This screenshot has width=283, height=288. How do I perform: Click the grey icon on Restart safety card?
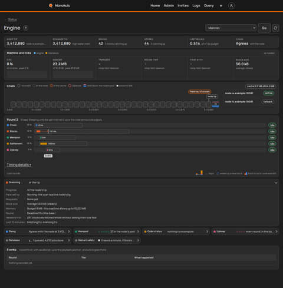76,240
